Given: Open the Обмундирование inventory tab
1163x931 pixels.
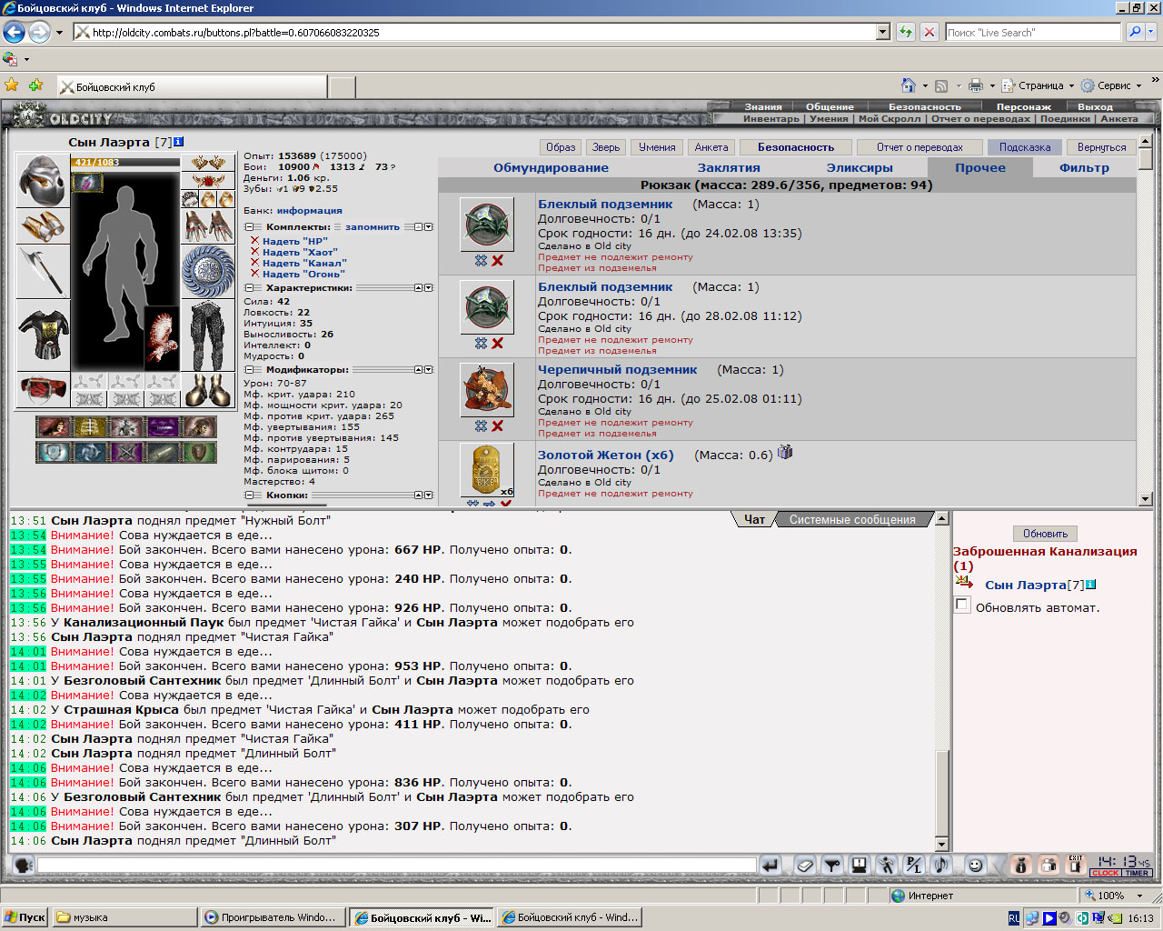Looking at the screenshot, I should pyautogui.click(x=551, y=167).
